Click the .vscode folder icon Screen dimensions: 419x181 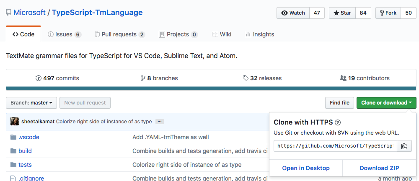click(x=13, y=137)
